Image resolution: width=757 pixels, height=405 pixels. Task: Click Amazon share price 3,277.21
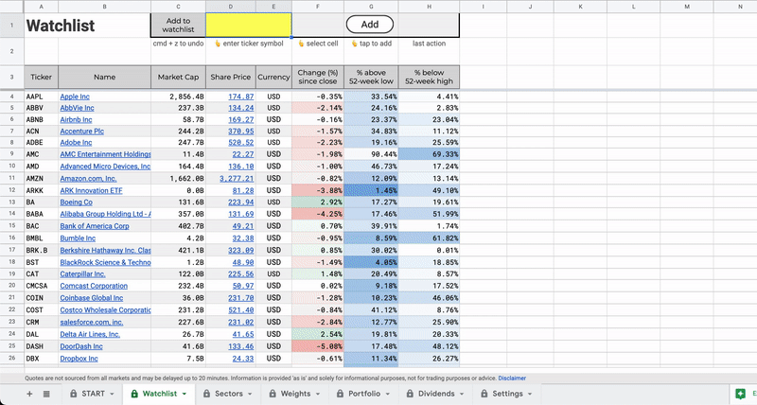pos(237,179)
